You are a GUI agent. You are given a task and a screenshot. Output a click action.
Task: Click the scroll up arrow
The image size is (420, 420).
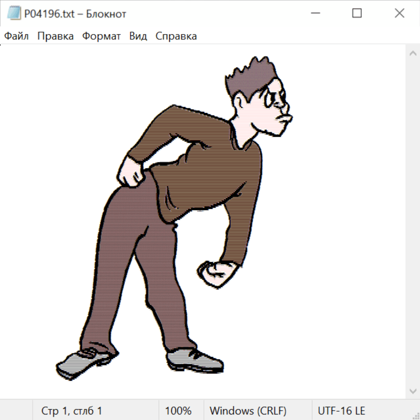(x=413, y=53)
